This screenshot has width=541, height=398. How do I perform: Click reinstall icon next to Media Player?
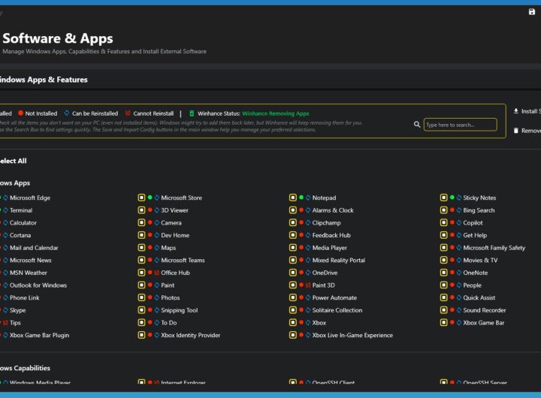308,248
